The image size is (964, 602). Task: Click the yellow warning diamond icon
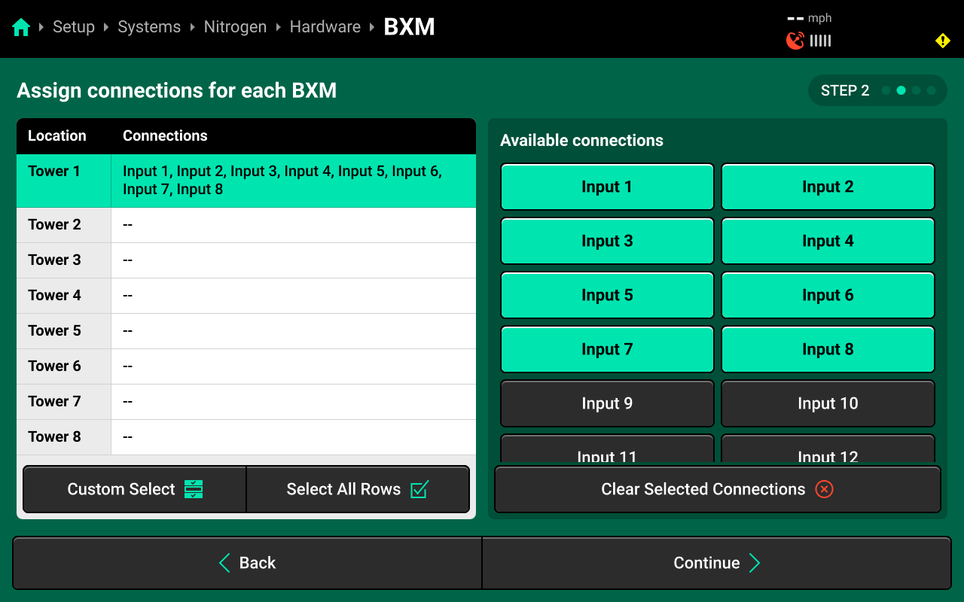pos(942,41)
